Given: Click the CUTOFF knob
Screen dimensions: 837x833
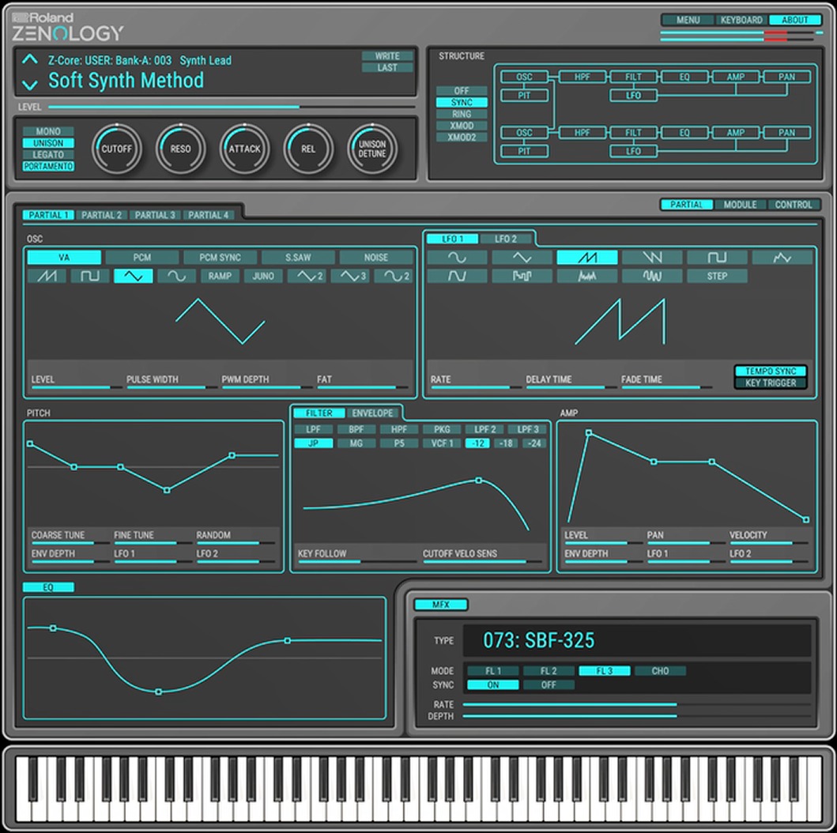Looking at the screenshot, I should 116,149.
